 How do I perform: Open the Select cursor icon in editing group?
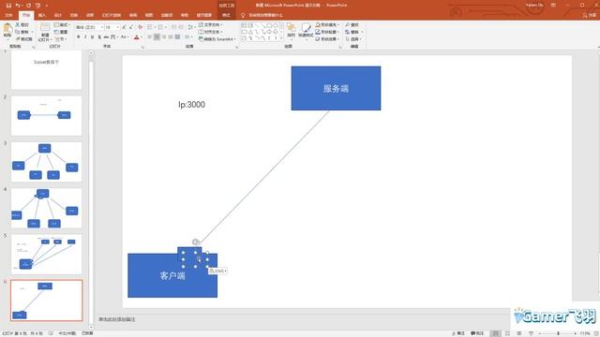[353, 39]
